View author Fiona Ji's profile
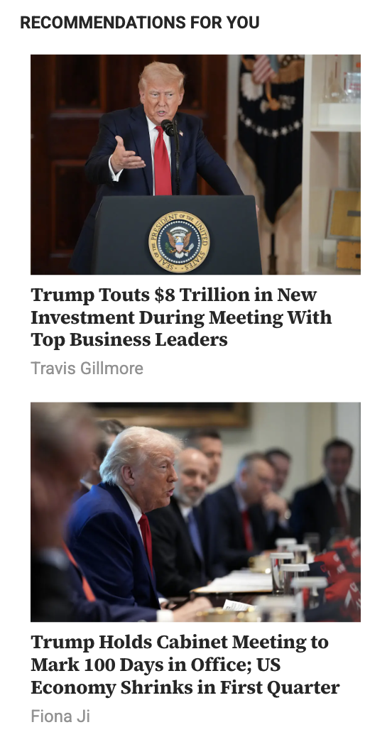This screenshot has width=392, height=737. tap(60, 716)
